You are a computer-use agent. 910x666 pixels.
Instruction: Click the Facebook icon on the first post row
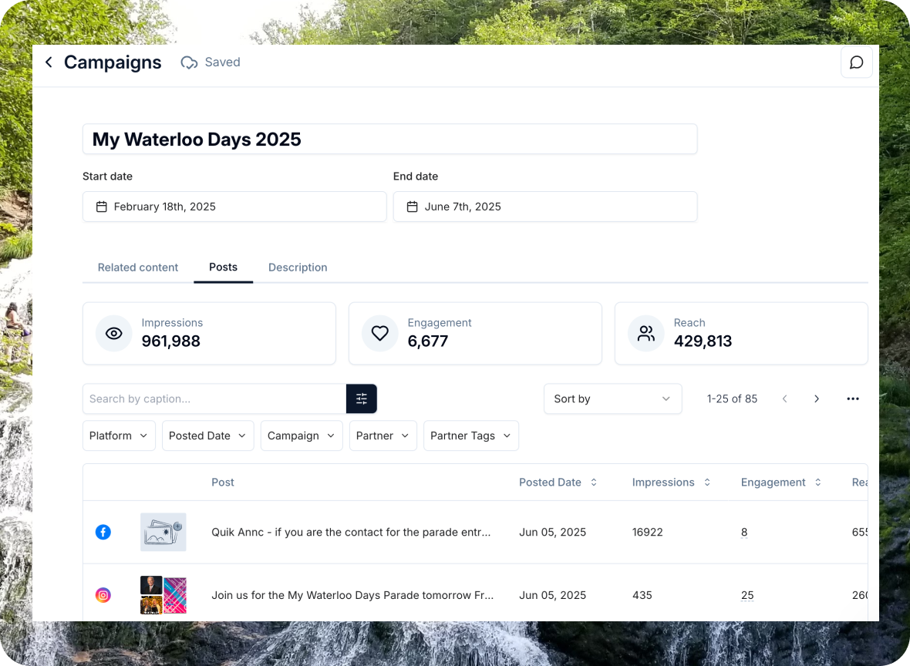click(x=103, y=532)
